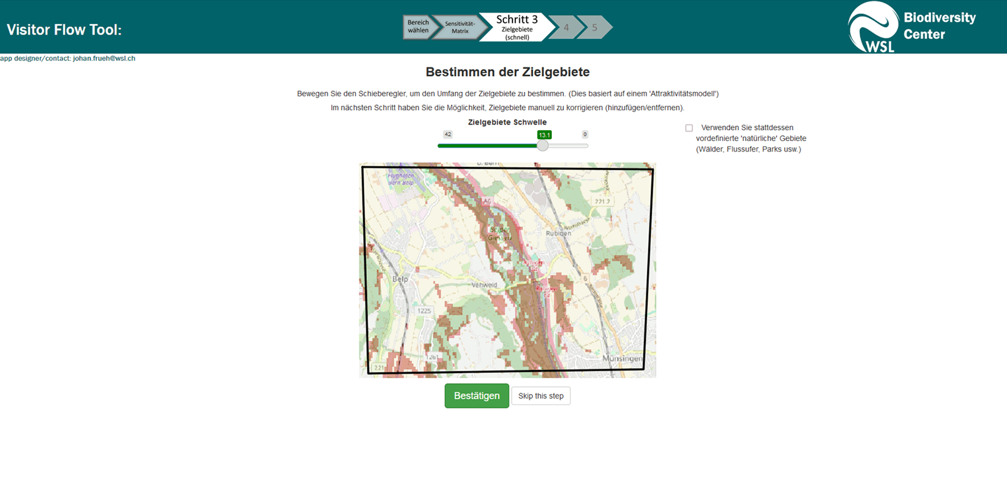The height and width of the screenshot is (499, 1007).
Task: Click the green filled slider track
Action: pos(486,146)
